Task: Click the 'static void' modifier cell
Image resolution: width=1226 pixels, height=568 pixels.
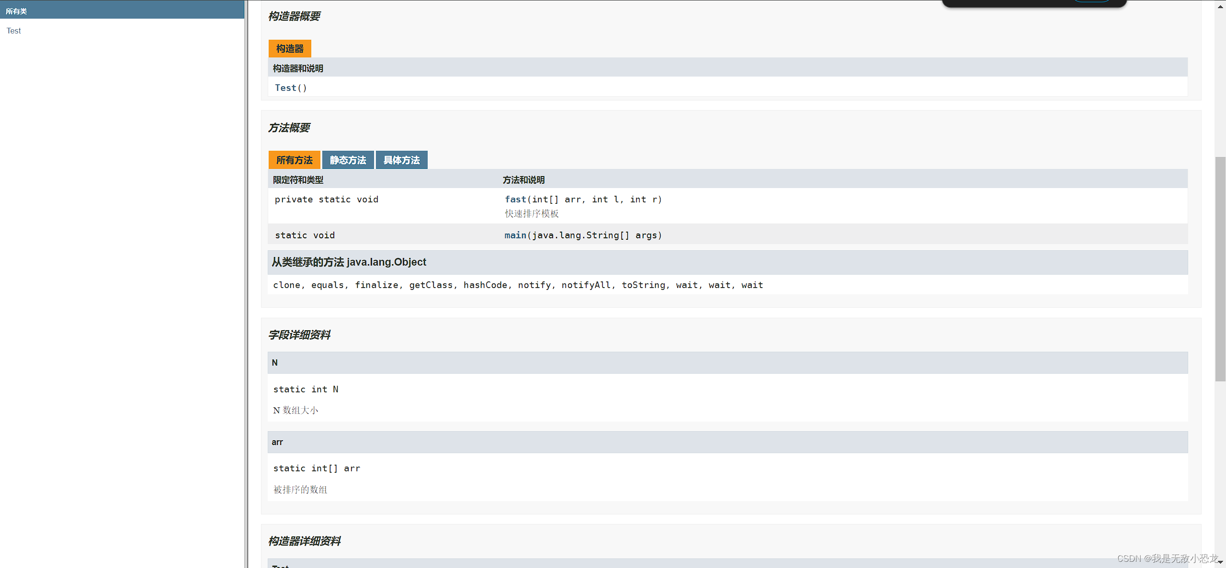Action: point(305,235)
